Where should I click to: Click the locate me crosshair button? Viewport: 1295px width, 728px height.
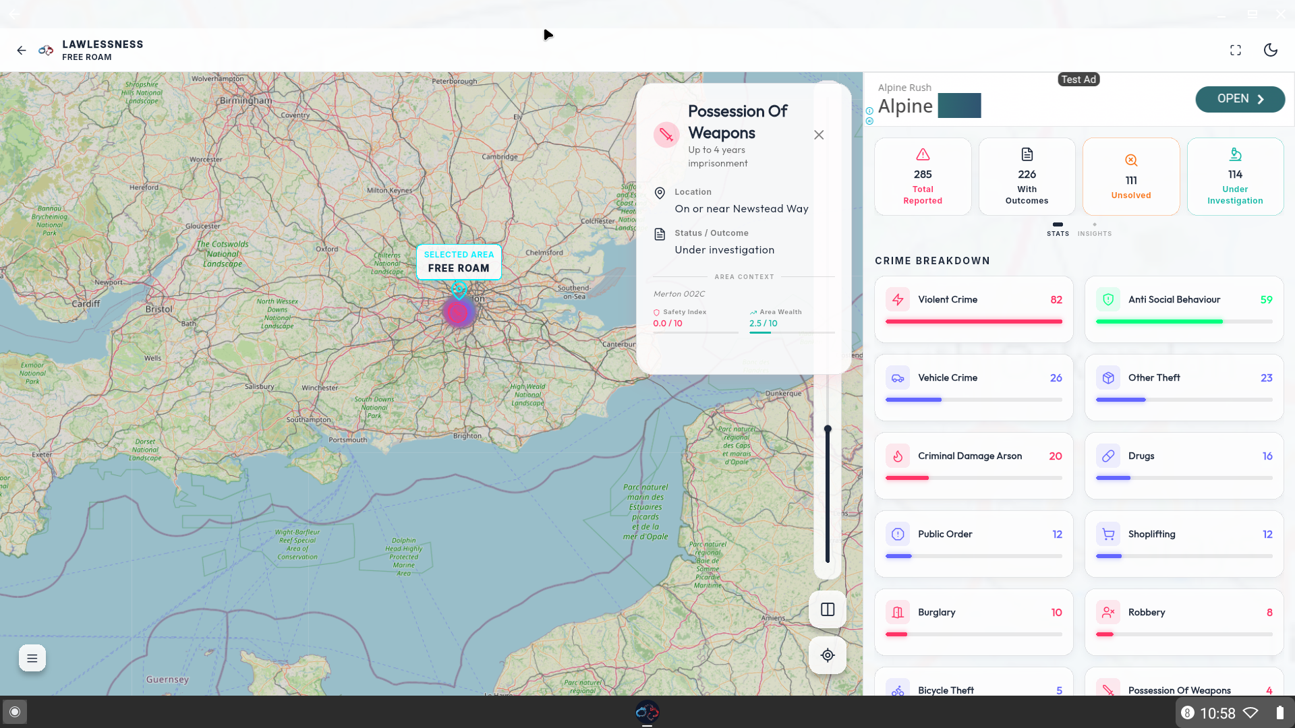point(828,655)
